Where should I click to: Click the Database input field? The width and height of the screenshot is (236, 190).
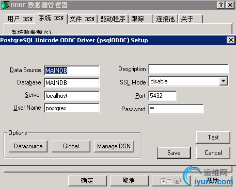coord(72,83)
